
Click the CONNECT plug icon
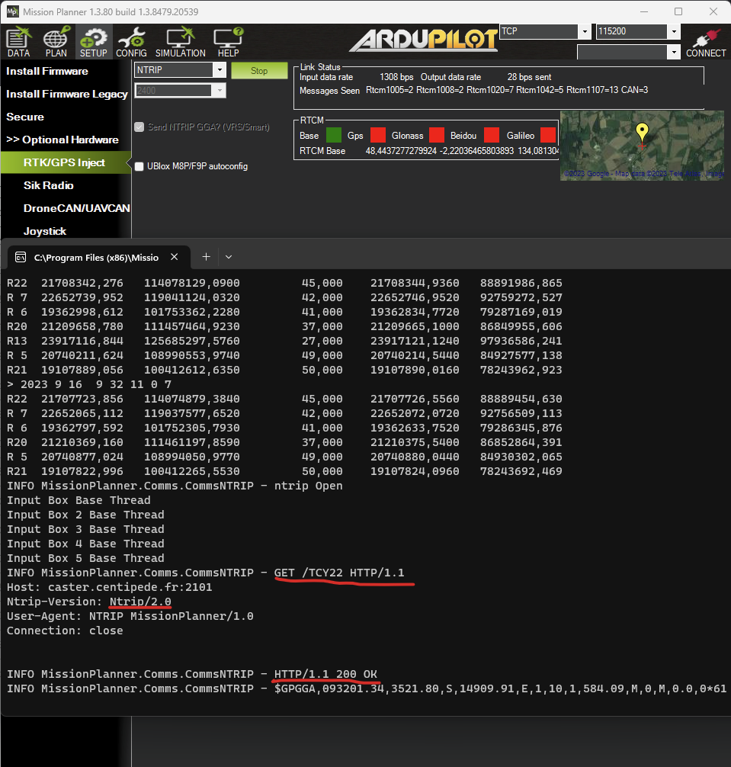tap(706, 42)
